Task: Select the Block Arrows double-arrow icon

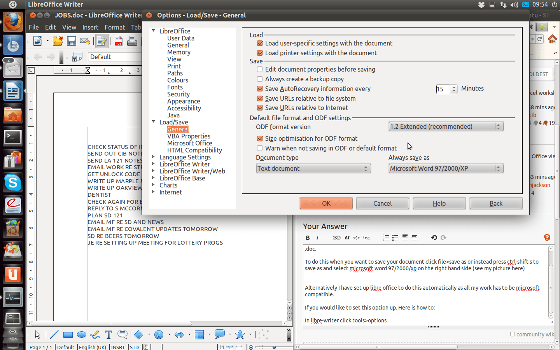Action: coord(179,334)
